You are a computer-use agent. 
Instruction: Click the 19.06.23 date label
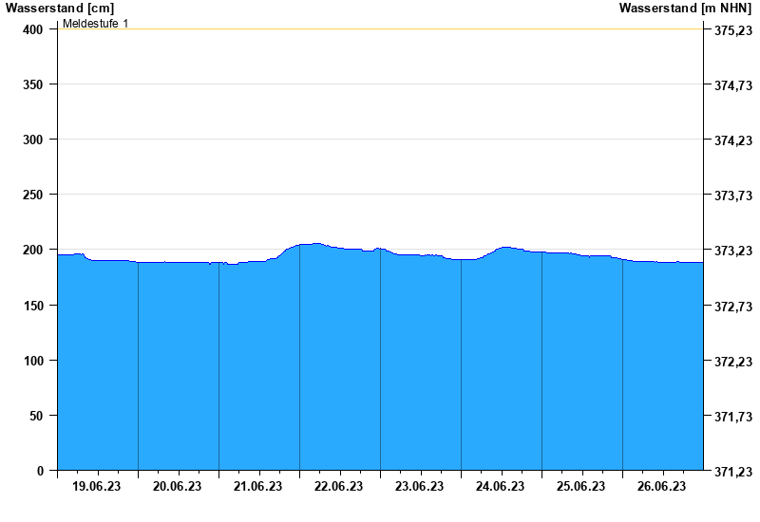tap(97, 487)
